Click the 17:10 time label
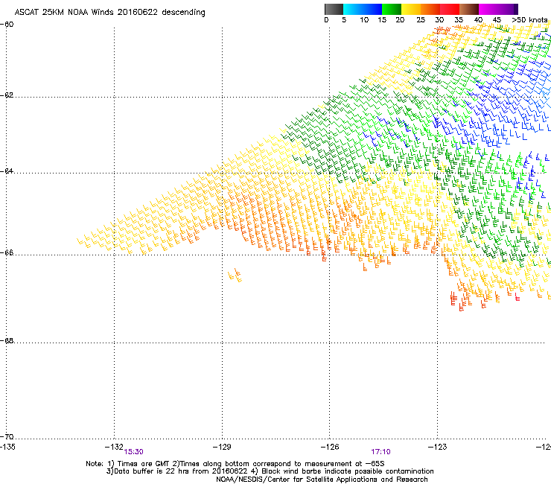Image resolution: width=551 pixels, height=484 pixels. [380, 452]
